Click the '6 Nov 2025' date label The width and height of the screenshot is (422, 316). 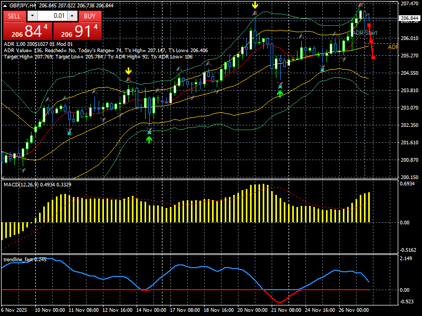pyautogui.click(x=14, y=310)
